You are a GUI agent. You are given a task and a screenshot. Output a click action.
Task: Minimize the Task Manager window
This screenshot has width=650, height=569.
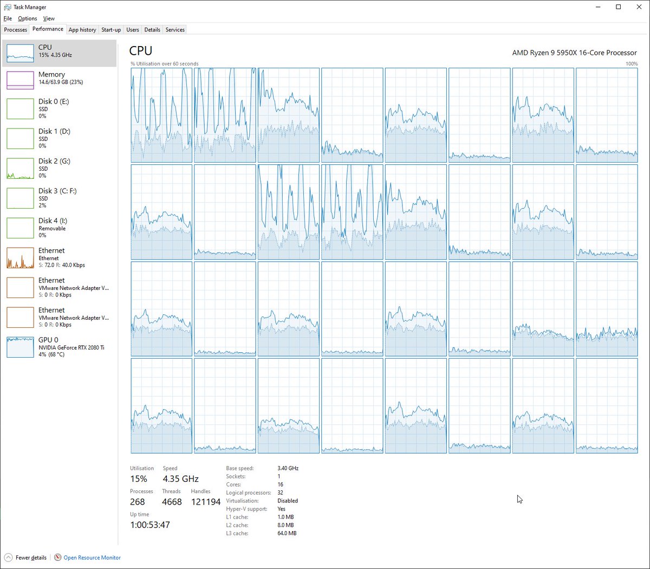[x=598, y=7]
